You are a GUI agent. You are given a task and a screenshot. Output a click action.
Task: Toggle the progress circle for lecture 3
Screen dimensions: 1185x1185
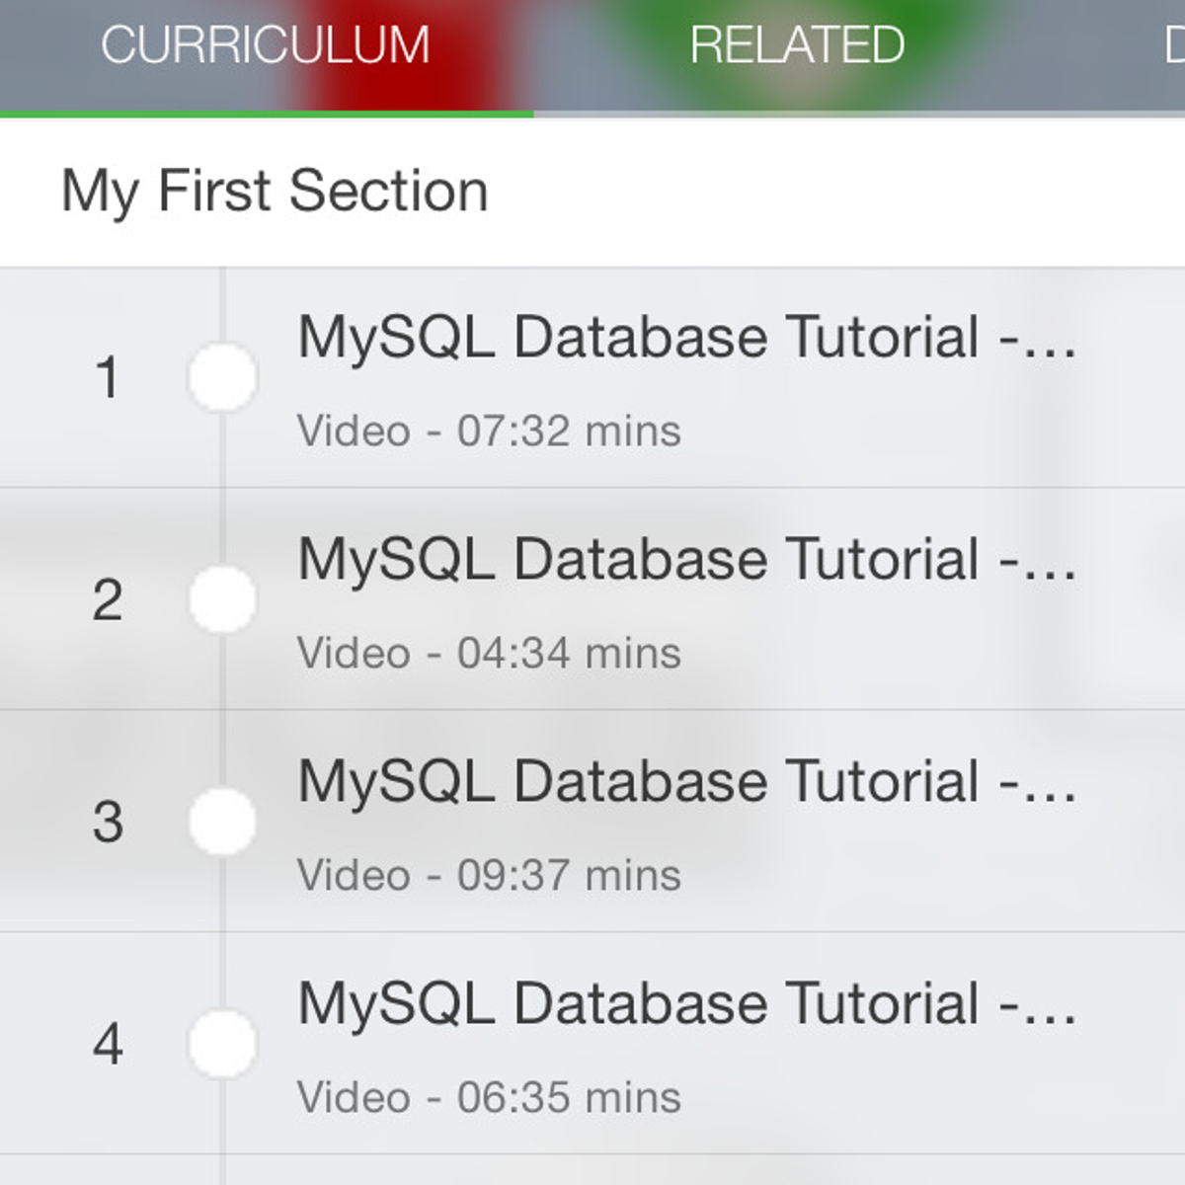pyautogui.click(x=222, y=822)
